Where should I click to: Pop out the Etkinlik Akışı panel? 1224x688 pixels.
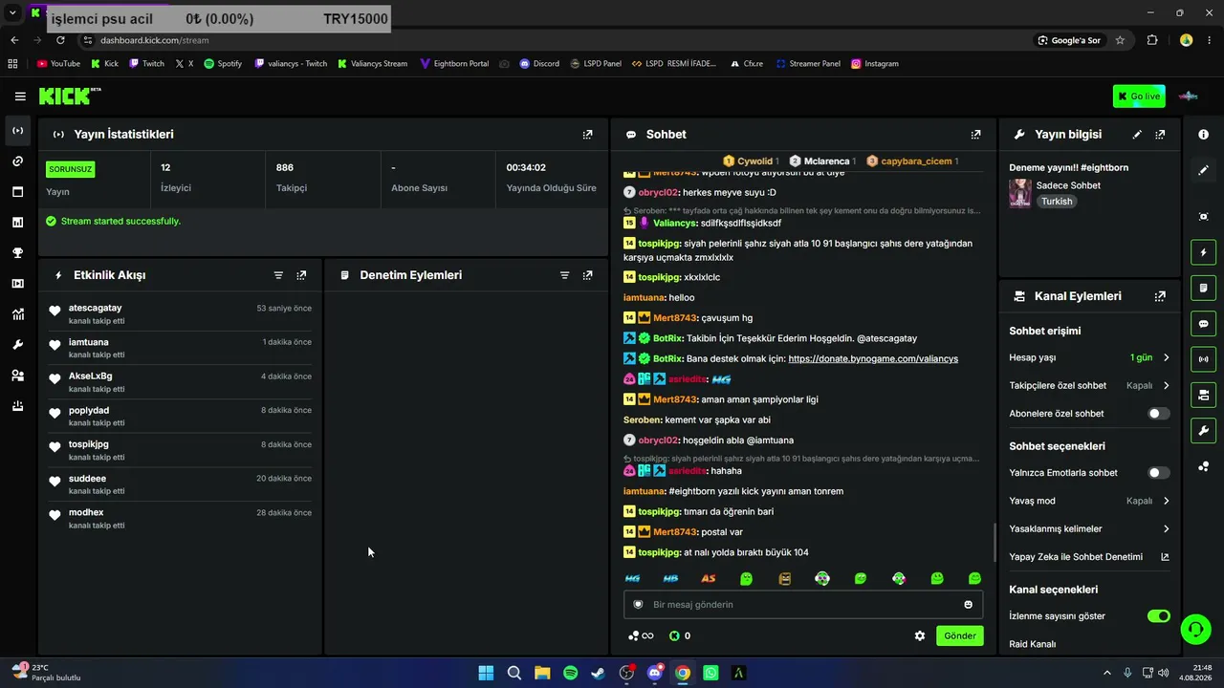pyautogui.click(x=301, y=275)
